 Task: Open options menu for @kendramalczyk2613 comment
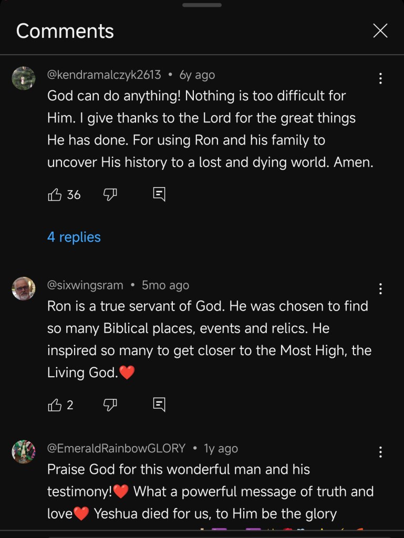tap(380, 79)
